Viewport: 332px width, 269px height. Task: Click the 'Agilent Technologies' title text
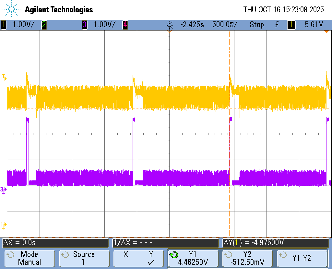59,9
